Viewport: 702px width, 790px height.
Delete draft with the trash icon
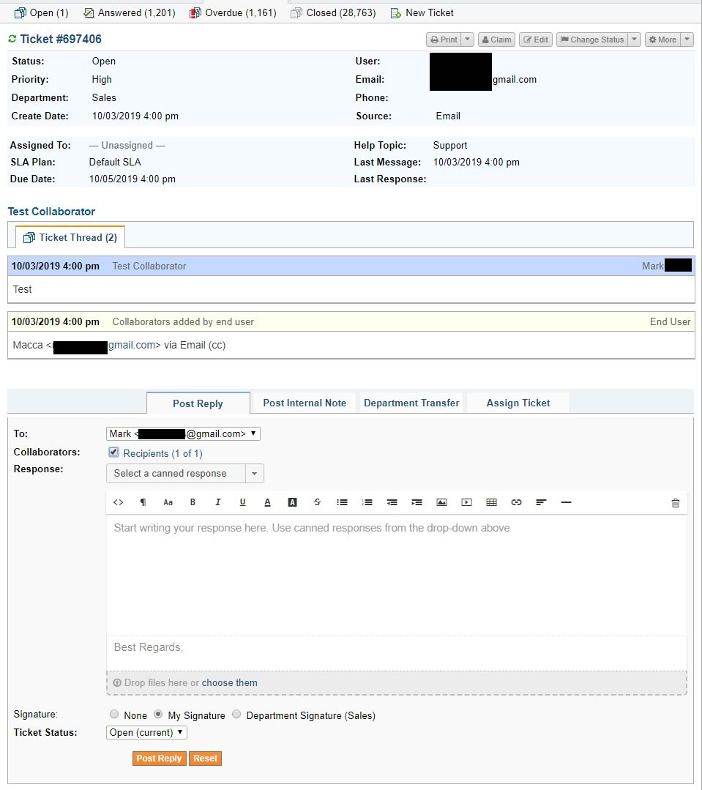pyautogui.click(x=675, y=503)
